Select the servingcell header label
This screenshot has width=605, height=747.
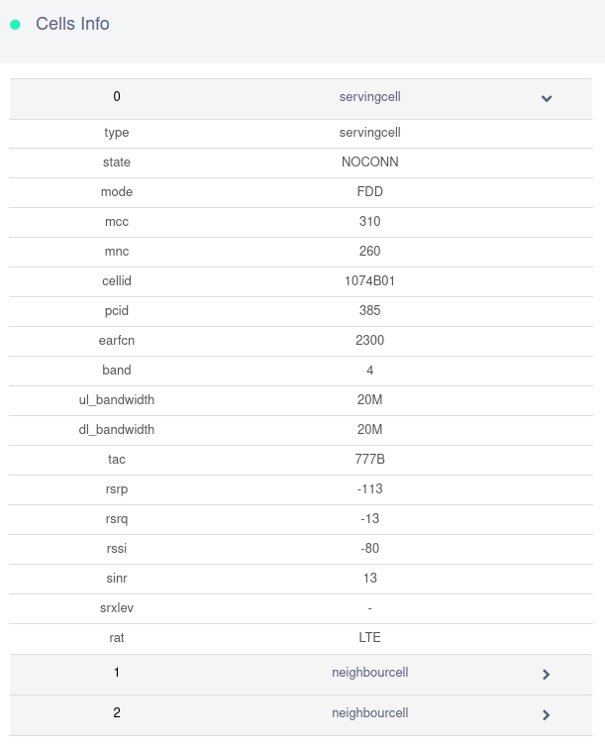pyautogui.click(x=369, y=97)
